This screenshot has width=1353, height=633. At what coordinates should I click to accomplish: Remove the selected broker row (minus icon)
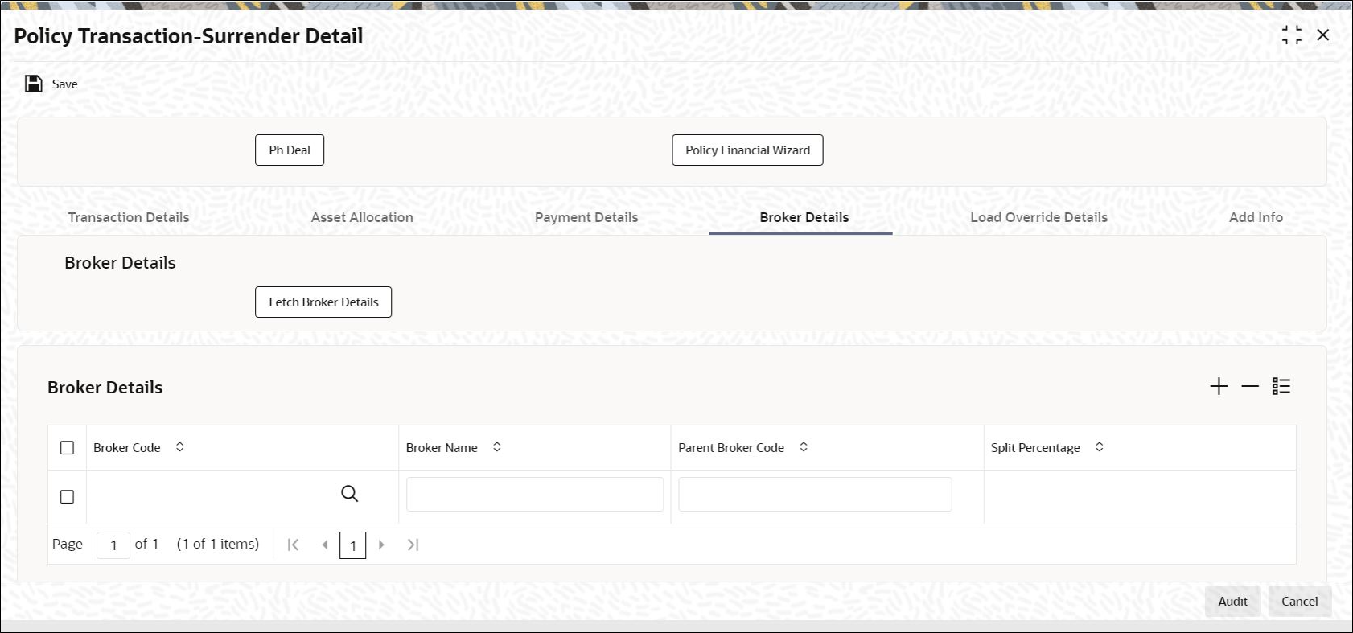(1250, 387)
